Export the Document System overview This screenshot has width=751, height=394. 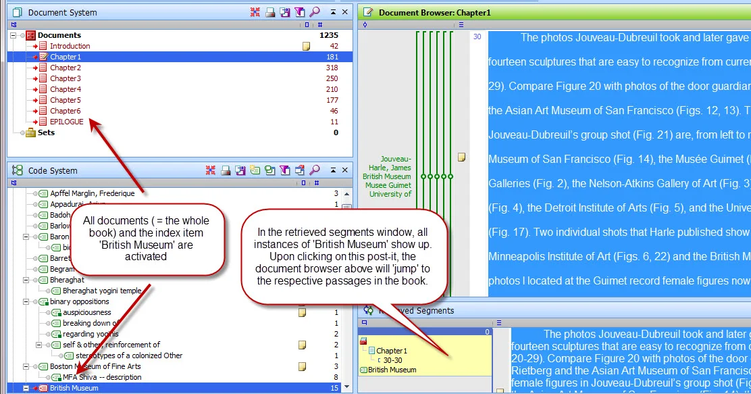285,12
